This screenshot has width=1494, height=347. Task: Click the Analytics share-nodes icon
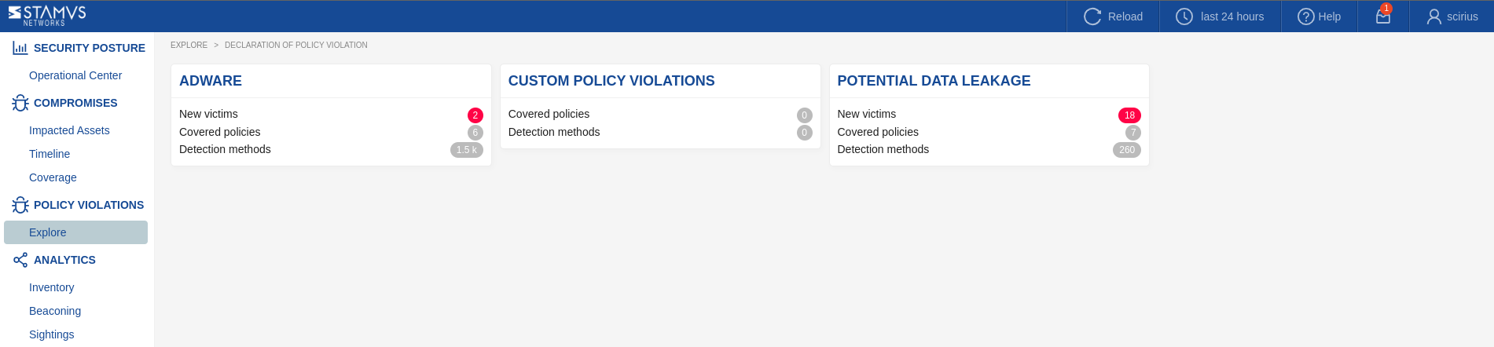(20, 260)
